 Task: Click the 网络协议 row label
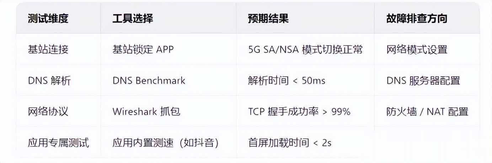coord(48,112)
